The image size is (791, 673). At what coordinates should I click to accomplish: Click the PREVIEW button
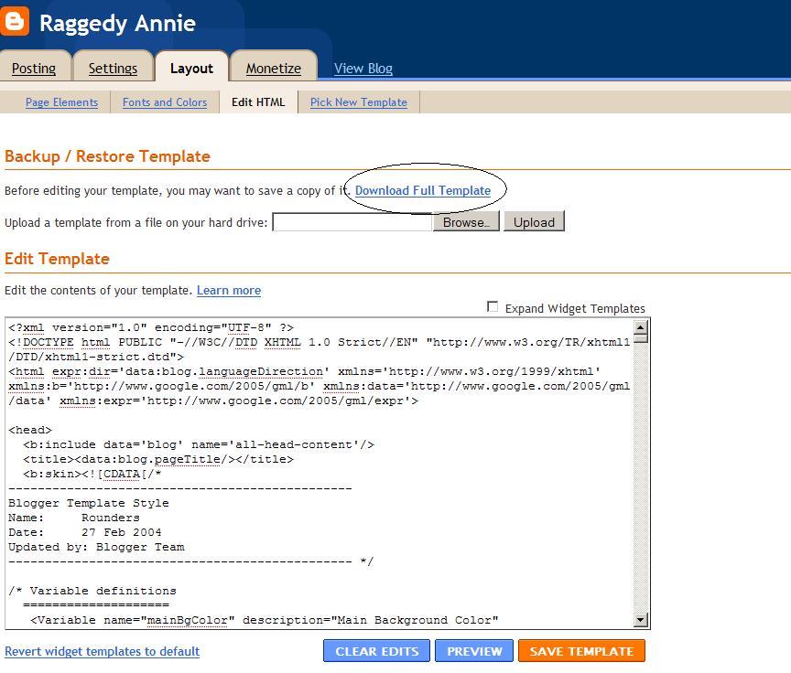474,651
